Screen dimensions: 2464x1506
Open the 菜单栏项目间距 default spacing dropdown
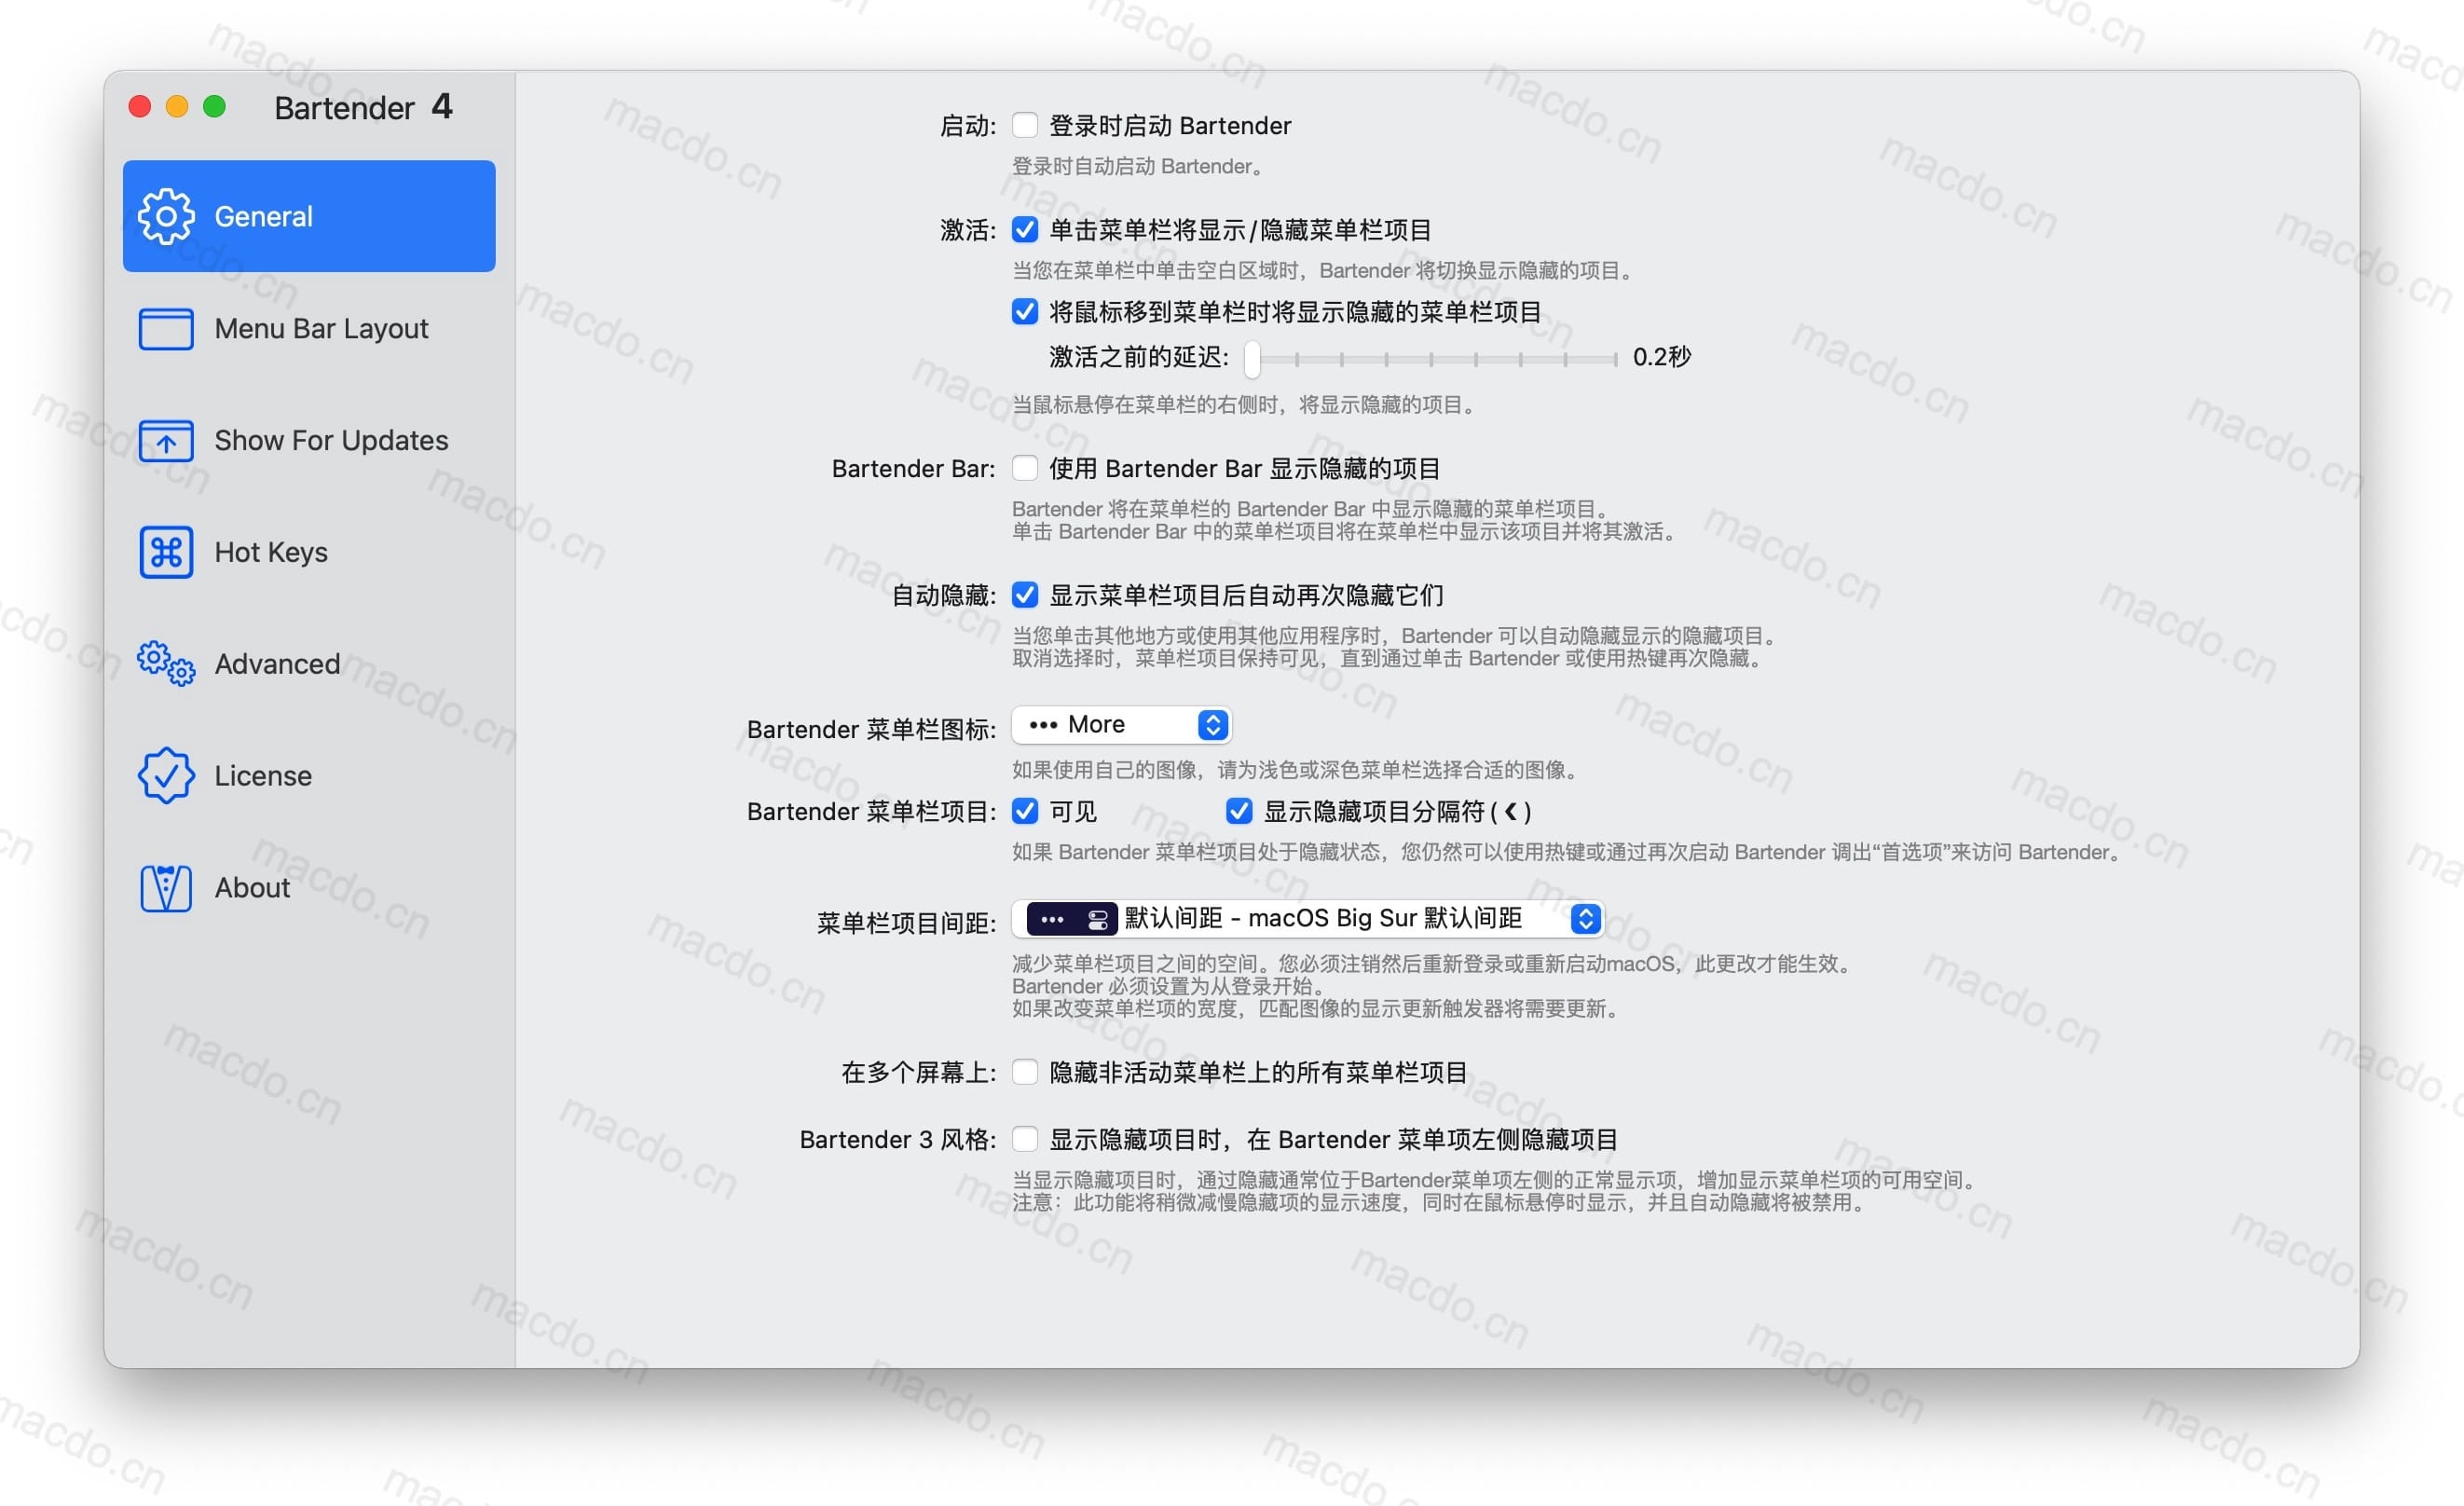click(1308, 919)
